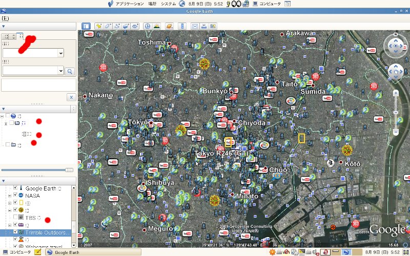Click the eye icon in look joystick
Image resolution: width=410 pixels, height=256 pixels.
click(396, 46)
